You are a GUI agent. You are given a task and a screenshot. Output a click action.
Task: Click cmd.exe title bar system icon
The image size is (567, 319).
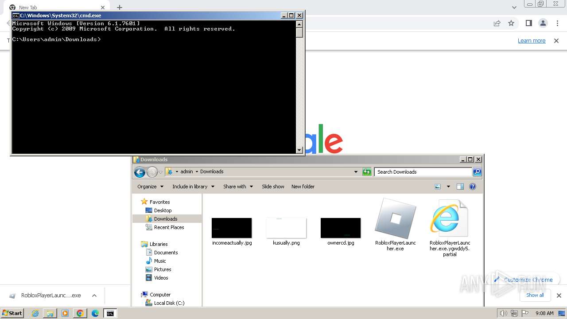pos(16,16)
